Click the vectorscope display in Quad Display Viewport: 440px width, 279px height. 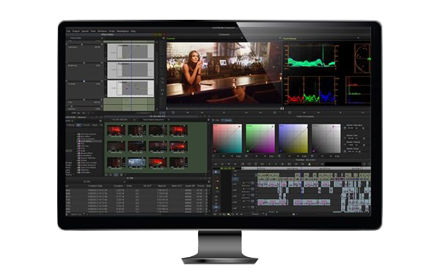pyautogui.click(x=362, y=59)
